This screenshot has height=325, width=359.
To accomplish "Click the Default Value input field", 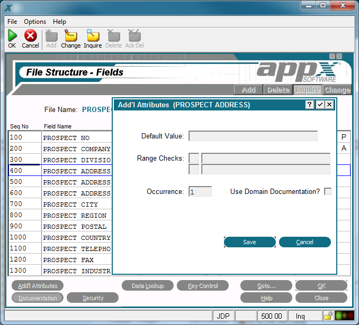I will point(253,136).
